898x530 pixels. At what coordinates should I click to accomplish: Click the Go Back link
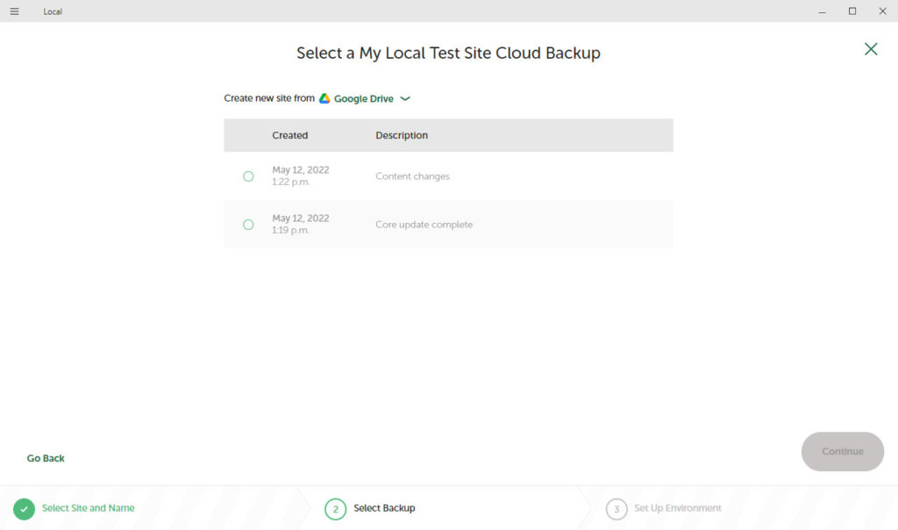(46, 458)
